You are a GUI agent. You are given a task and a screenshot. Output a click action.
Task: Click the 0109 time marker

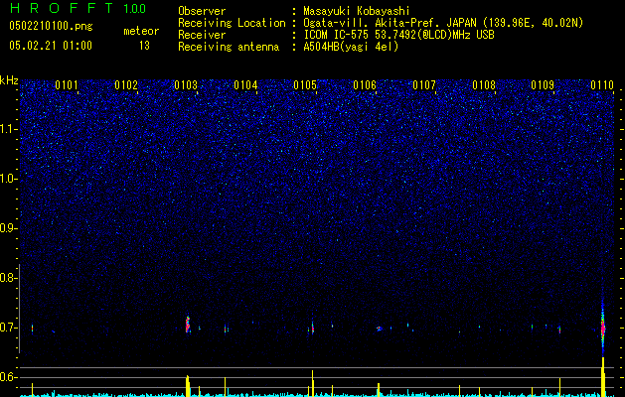point(543,85)
